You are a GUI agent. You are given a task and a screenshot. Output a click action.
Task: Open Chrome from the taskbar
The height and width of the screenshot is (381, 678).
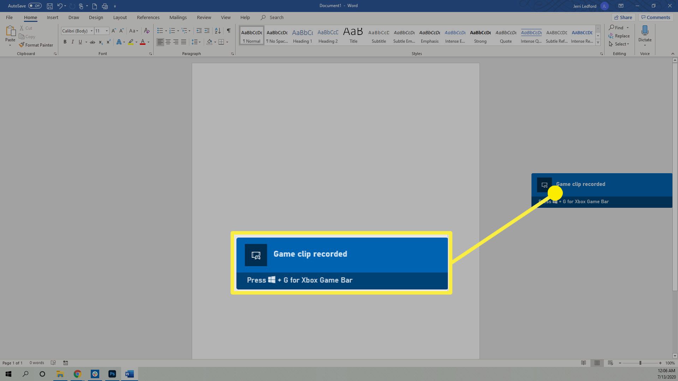pos(77,374)
